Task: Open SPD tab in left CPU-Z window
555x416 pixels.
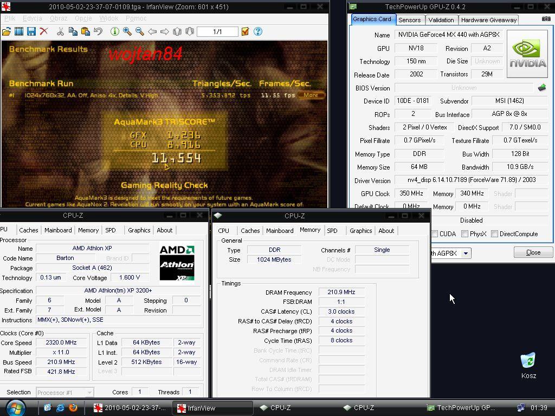Action: point(111,230)
